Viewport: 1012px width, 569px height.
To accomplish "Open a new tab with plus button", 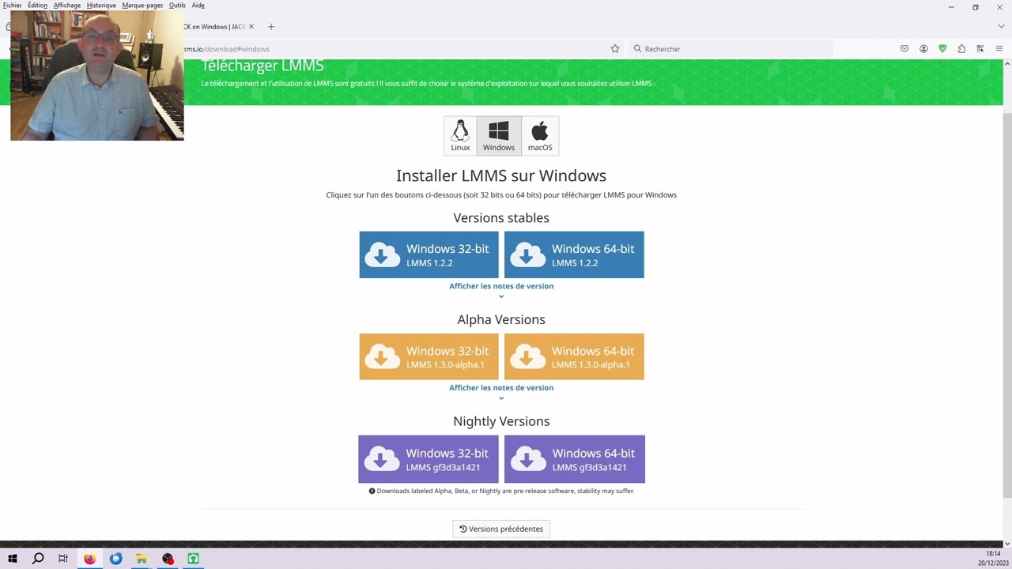I will 270,27.
